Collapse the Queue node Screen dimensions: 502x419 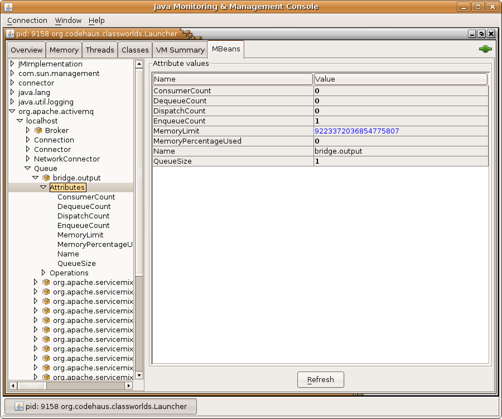click(x=28, y=168)
